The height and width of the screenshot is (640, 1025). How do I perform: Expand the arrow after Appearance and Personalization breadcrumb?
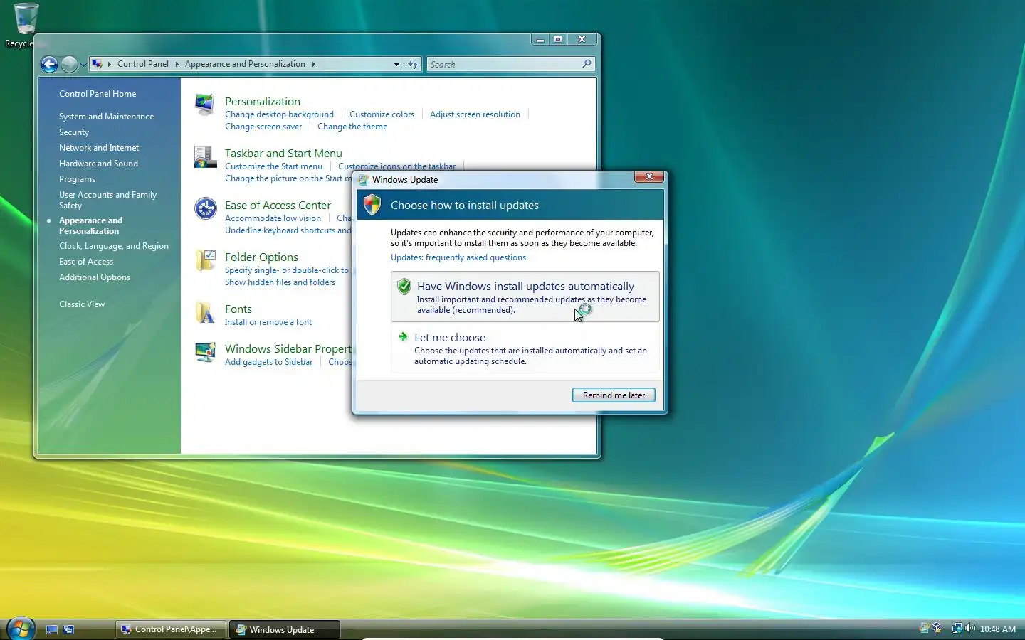pyautogui.click(x=313, y=64)
